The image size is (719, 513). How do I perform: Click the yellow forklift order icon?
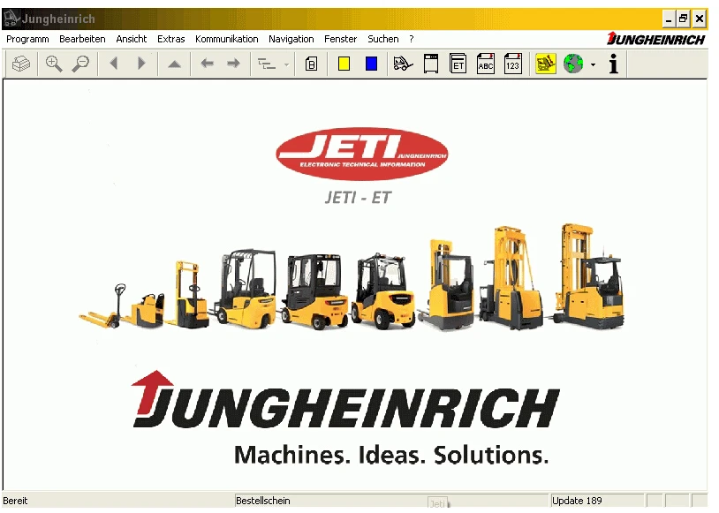point(546,64)
